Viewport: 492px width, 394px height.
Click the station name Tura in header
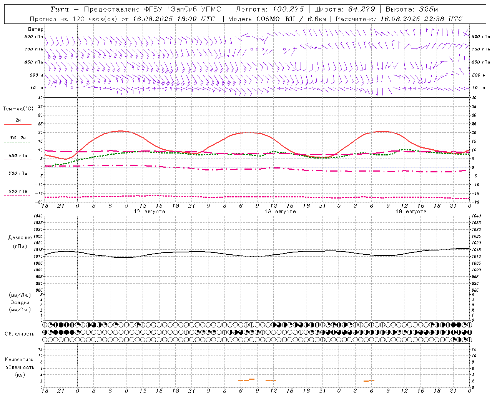point(60,9)
